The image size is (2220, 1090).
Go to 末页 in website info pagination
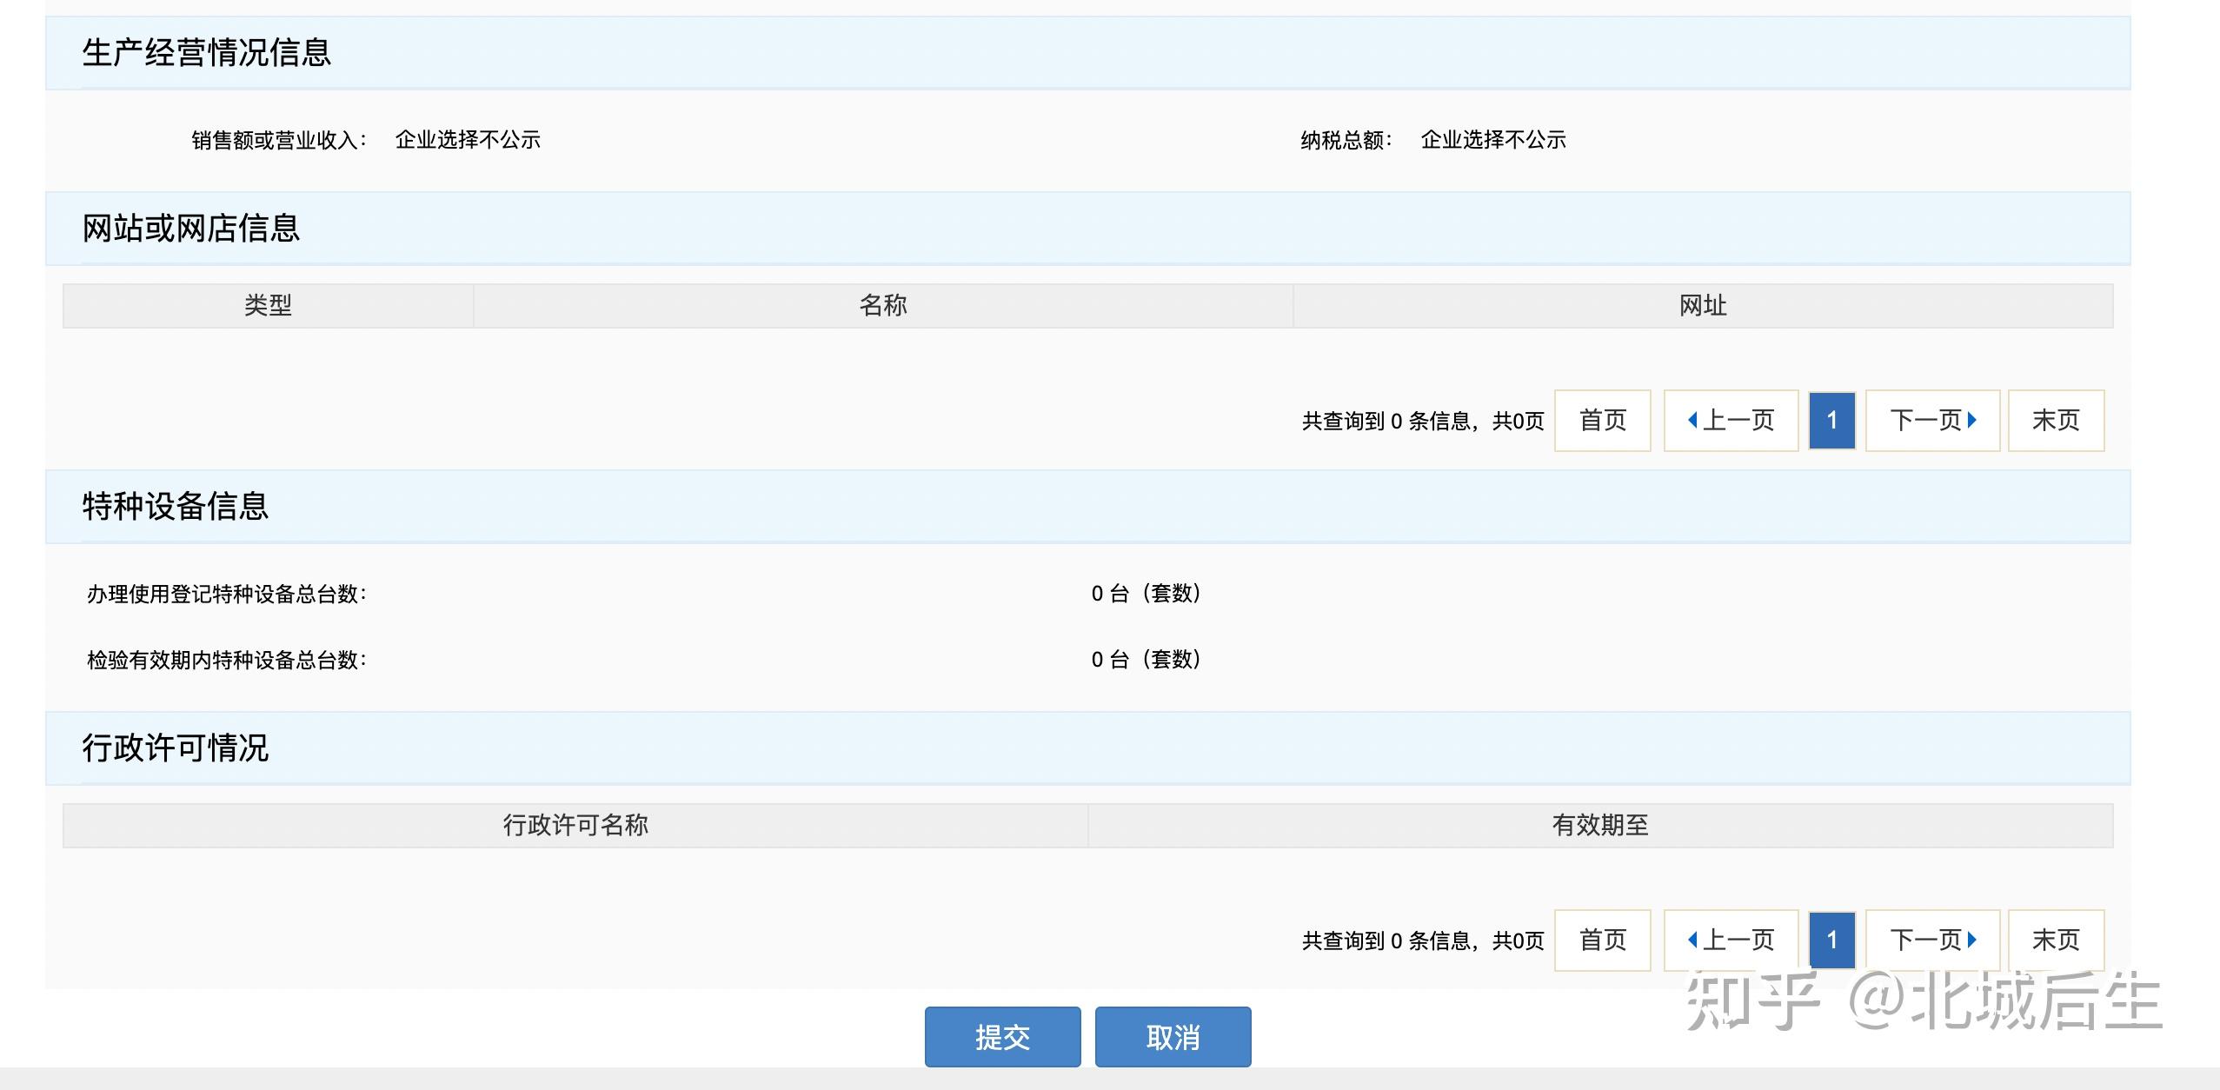(x=2056, y=421)
